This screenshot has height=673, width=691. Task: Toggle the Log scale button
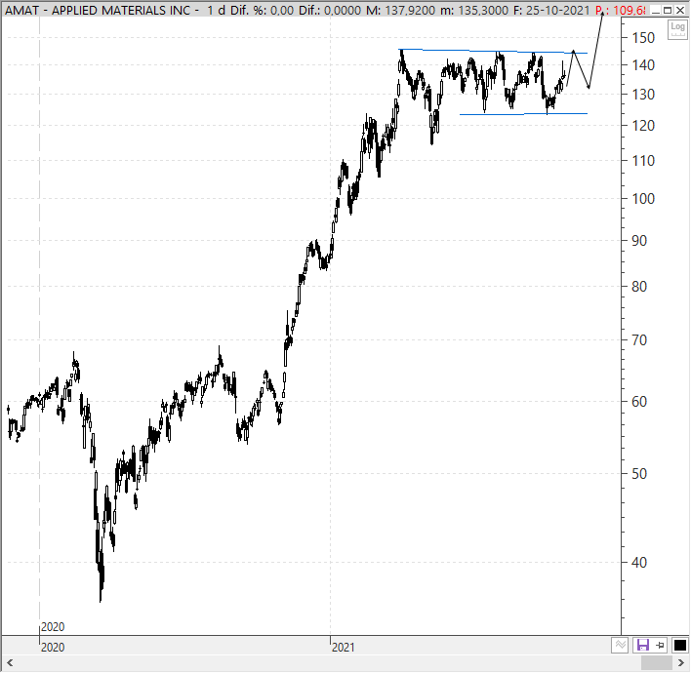point(677,29)
